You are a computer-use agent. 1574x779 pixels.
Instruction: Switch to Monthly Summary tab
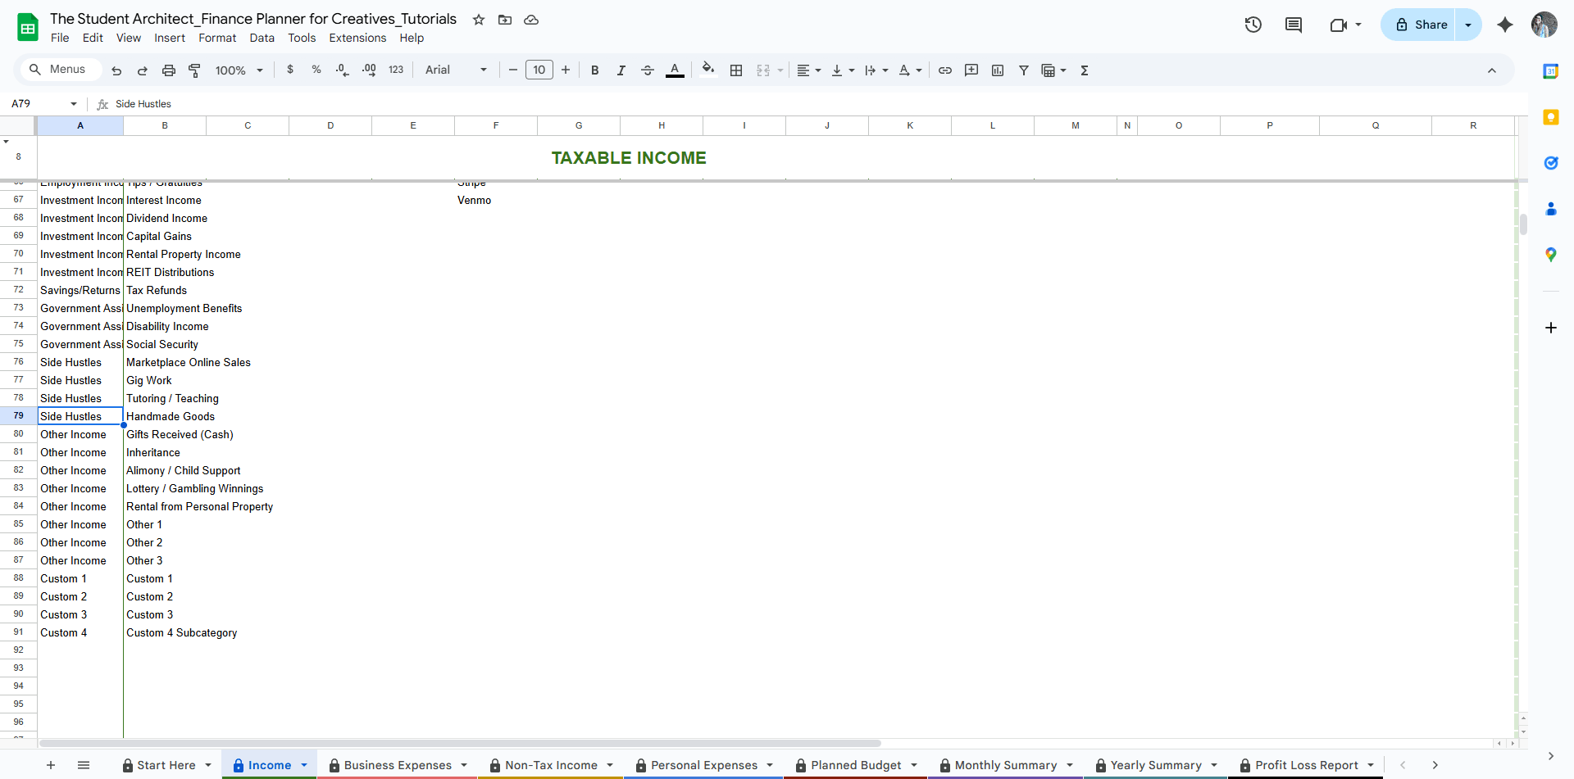1006,765
